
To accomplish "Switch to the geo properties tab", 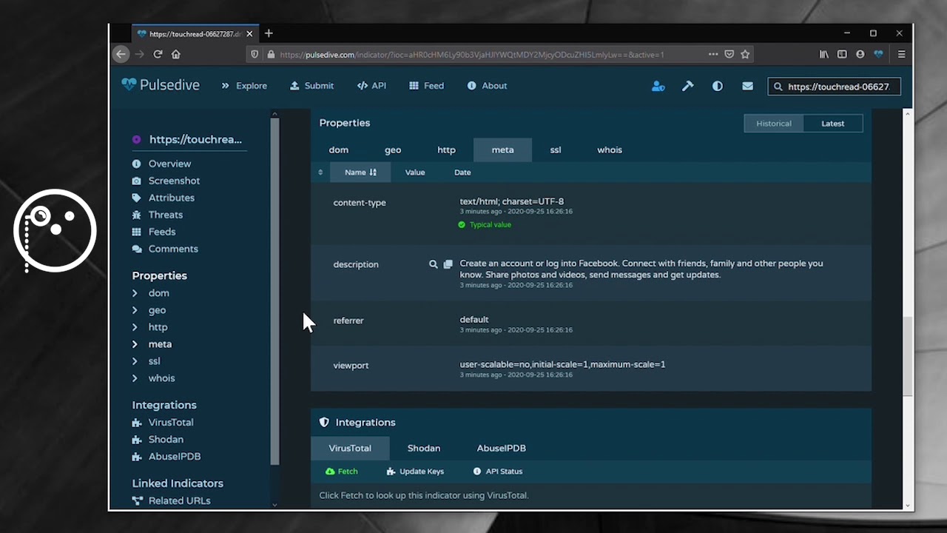I will pyautogui.click(x=393, y=150).
